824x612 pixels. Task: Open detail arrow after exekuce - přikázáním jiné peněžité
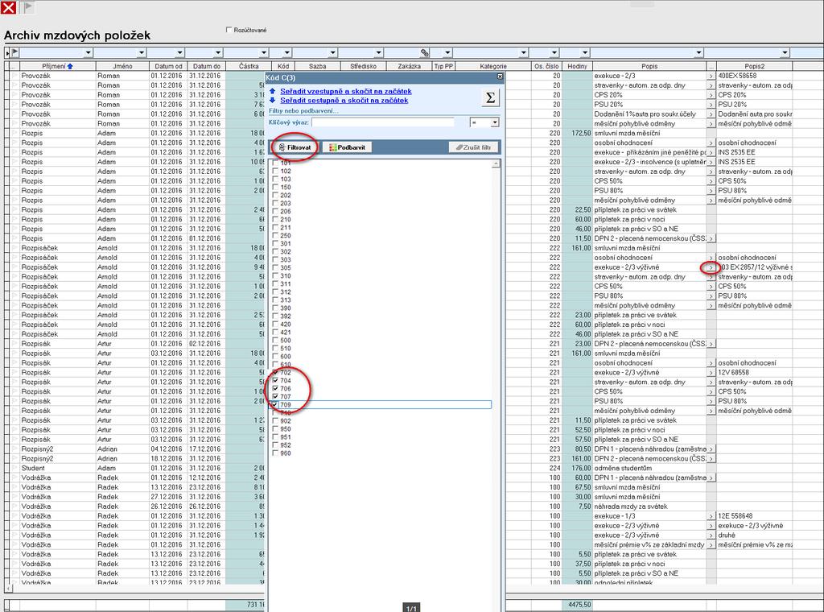(711, 152)
